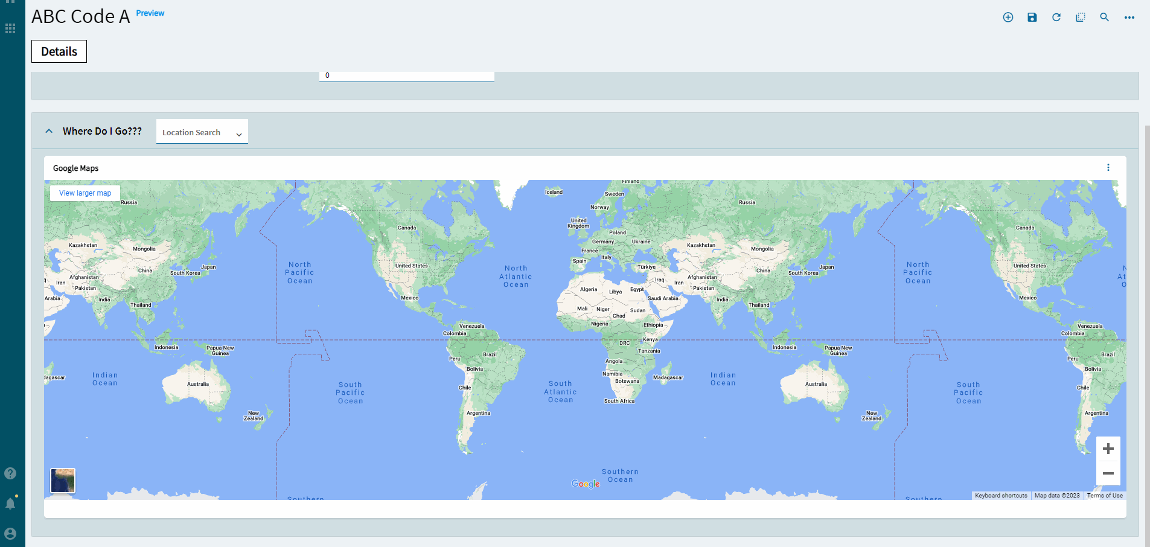This screenshot has width=1150, height=547.
Task: Click the Preview label by the title
Action: (150, 13)
